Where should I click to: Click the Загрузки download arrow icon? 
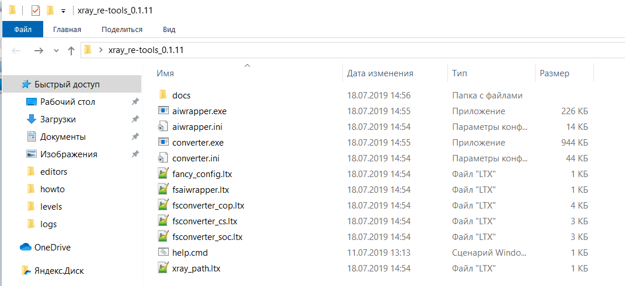[31, 119]
